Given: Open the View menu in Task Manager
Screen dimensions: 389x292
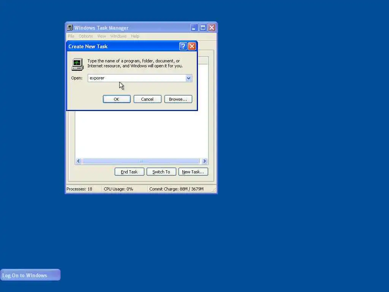Looking at the screenshot, I should coord(101,36).
